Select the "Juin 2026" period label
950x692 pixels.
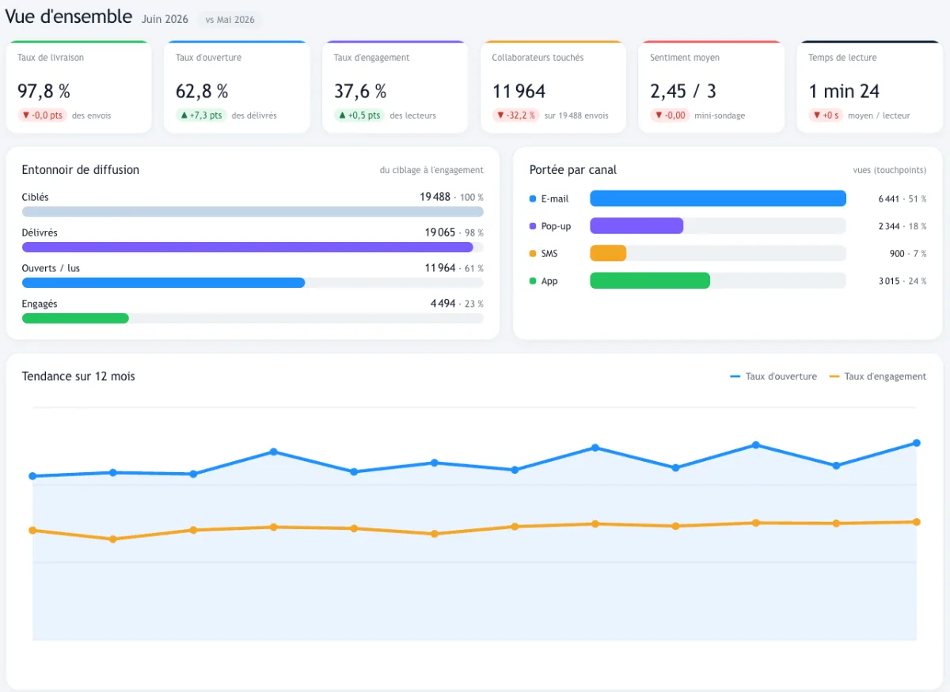(165, 19)
